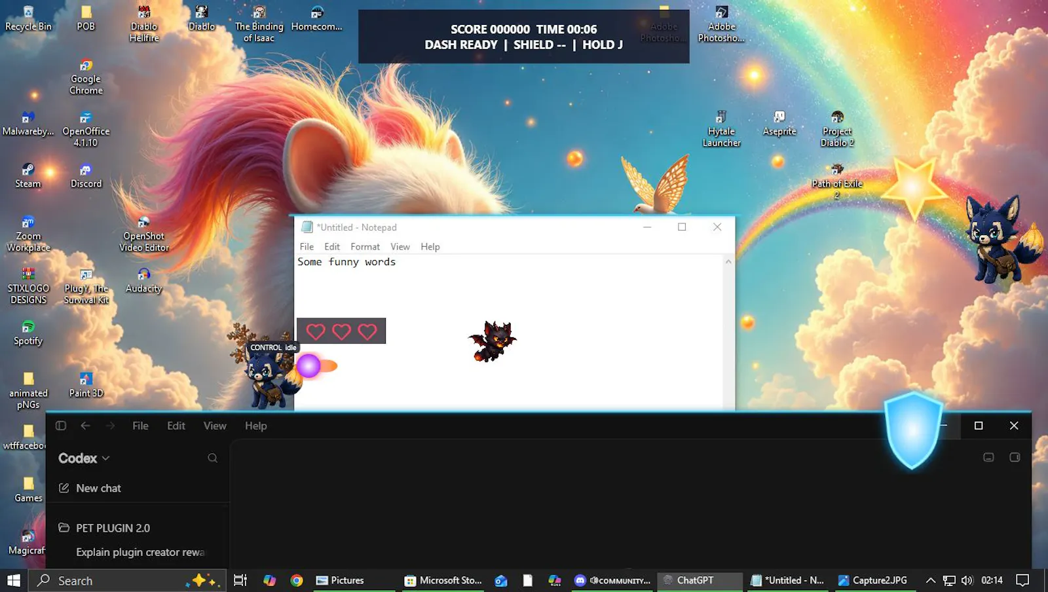Screen dimensions: 1048x592
Task: Open the POB folder icon
Action: pos(86,18)
